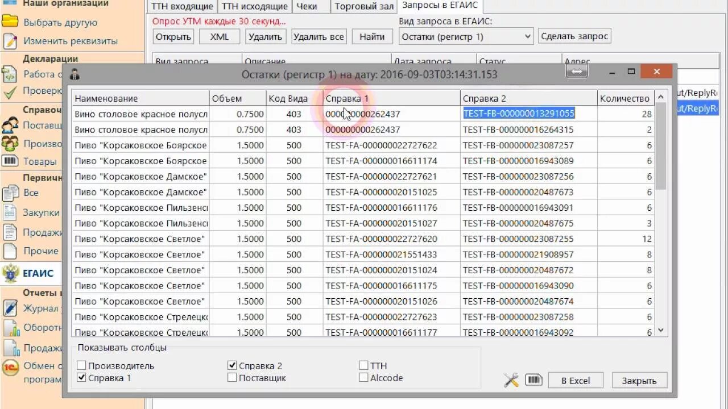The width and height of the screenshot is (728, 409).
Task: Click the blank page icon for Прочие
Action: pyautogui.click(x=10, y=251)
